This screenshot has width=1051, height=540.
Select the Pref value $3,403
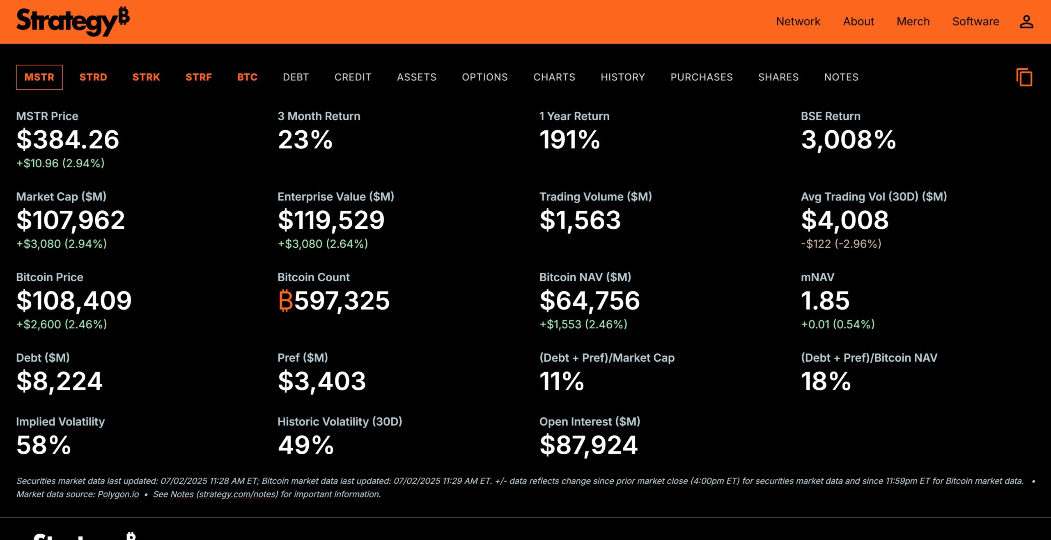coord(322,381)
